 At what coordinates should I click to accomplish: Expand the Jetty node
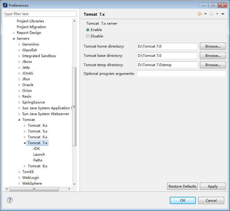19,68
